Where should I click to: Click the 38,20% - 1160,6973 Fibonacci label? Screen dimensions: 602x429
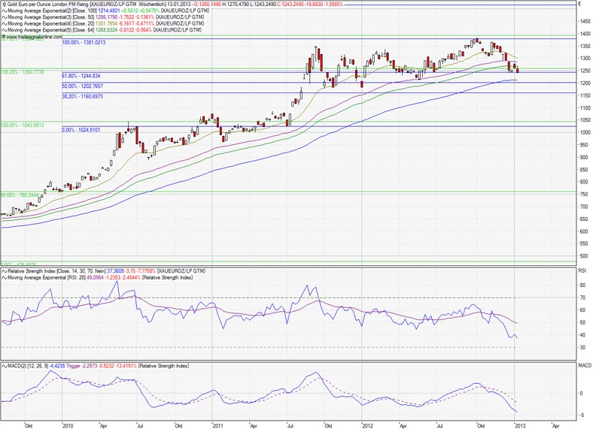click(x=83, y=97)
